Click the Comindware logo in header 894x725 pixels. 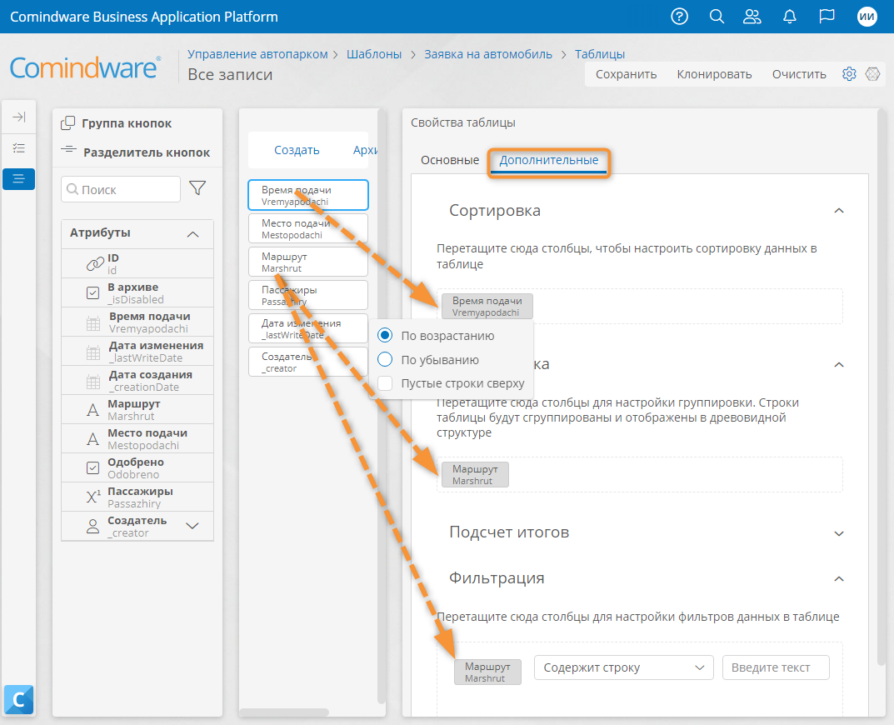point(86,67)
